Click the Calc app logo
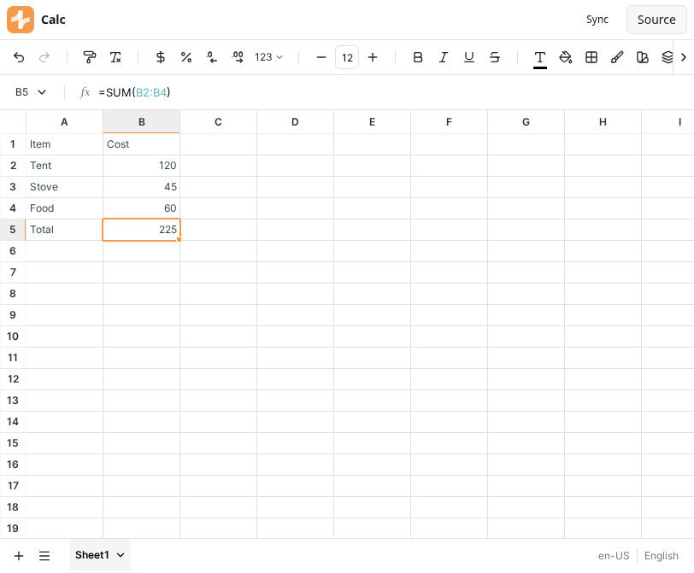The height and width of the screenshot is (573, 694). (x=21, y=20)
